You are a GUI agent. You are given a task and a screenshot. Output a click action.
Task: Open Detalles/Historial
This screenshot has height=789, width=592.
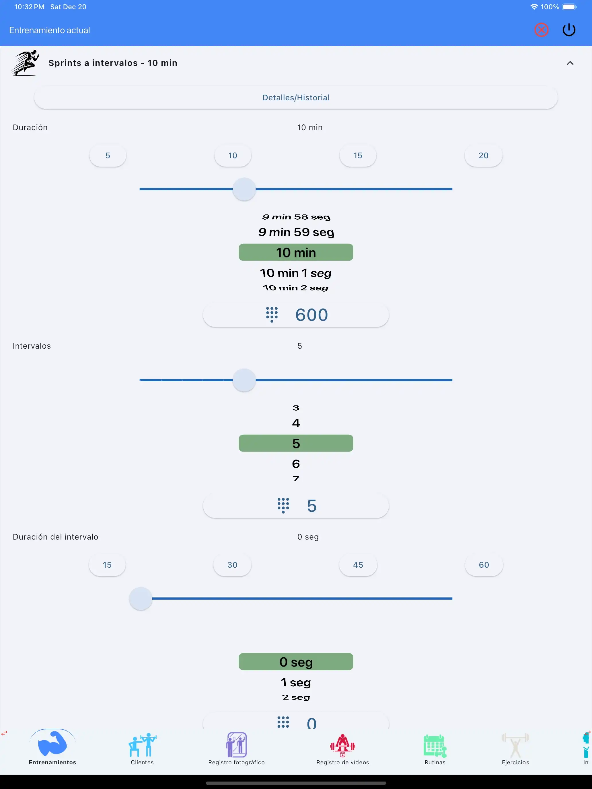(x=296, y=97)
